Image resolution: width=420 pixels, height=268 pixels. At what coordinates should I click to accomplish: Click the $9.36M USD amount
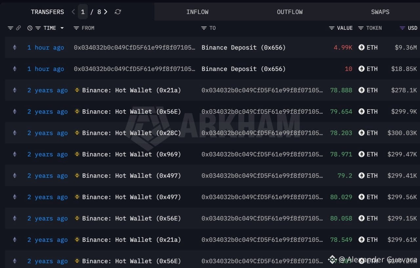coord(406,47)
